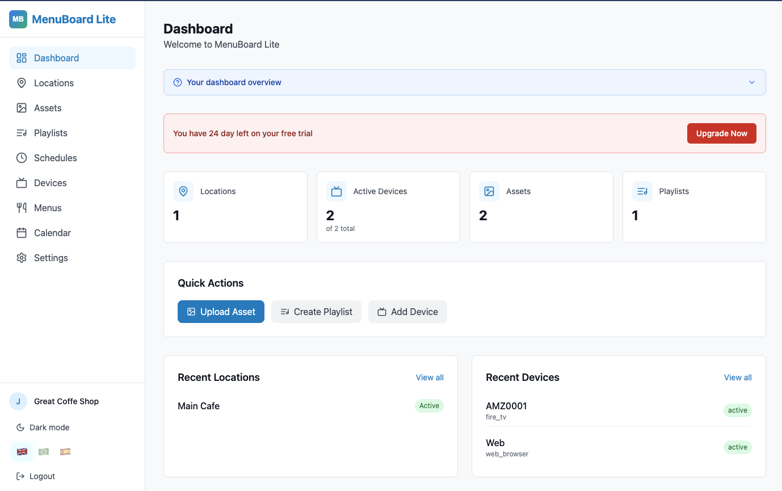782x491 pixels.
Task: Select the AMZ0001 device name
Action: [x=506, y=406]
